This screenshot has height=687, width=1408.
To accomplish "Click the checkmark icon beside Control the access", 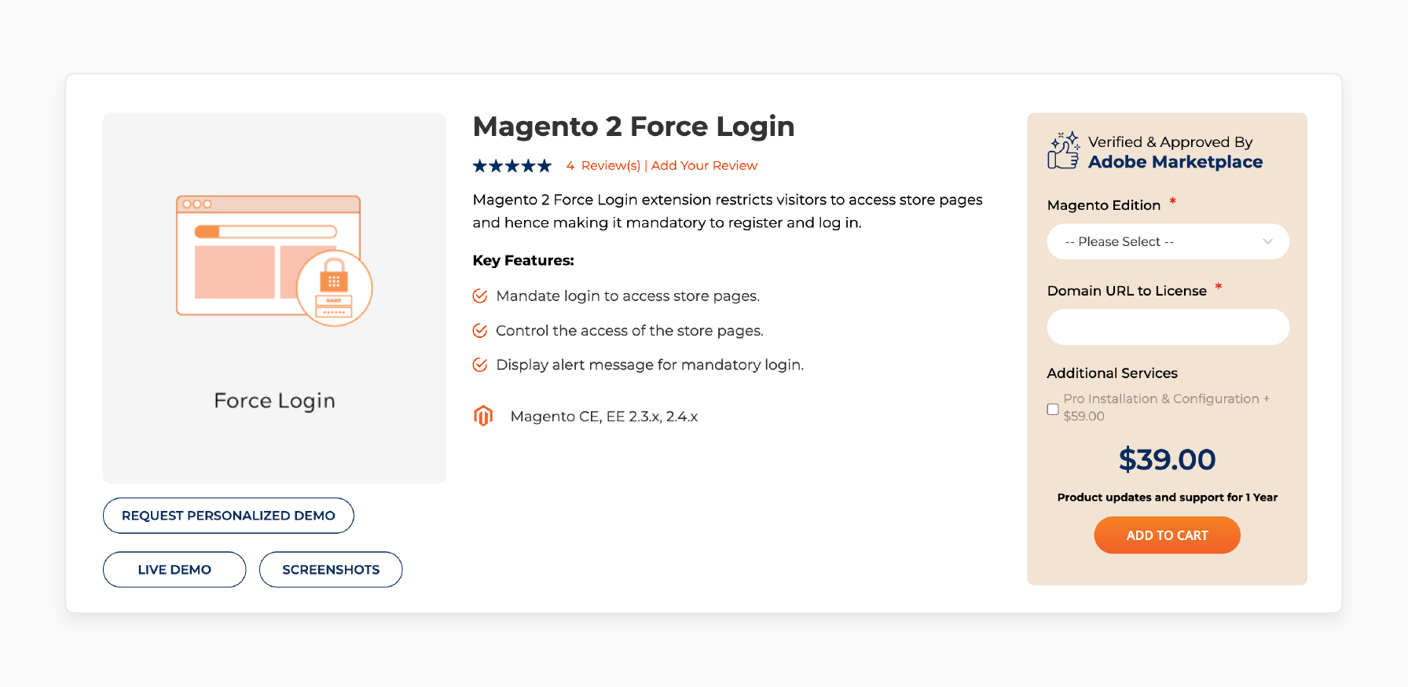I will pyautogui.click(x=480, y=331).
